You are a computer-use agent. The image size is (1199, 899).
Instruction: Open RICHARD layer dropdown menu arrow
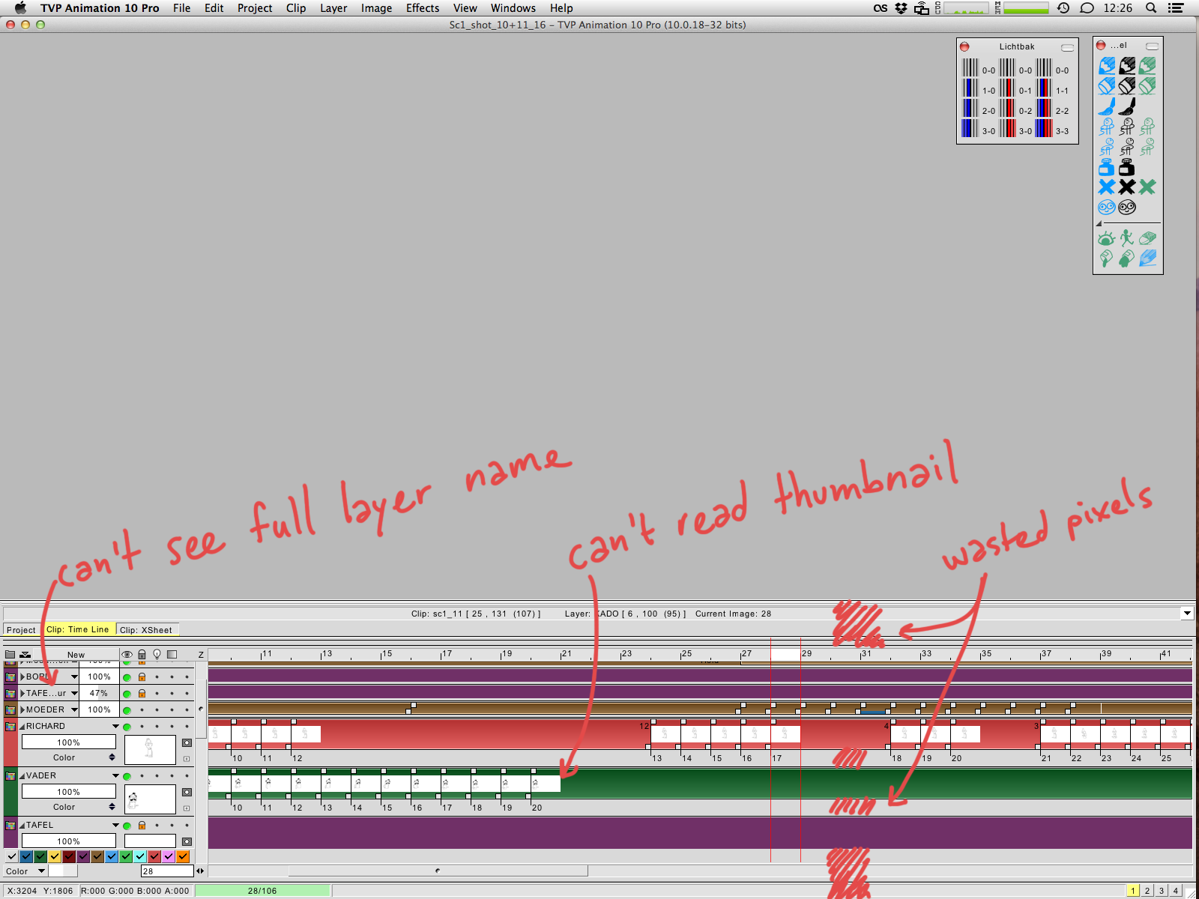pyautogui.click(x=115, y=727)
